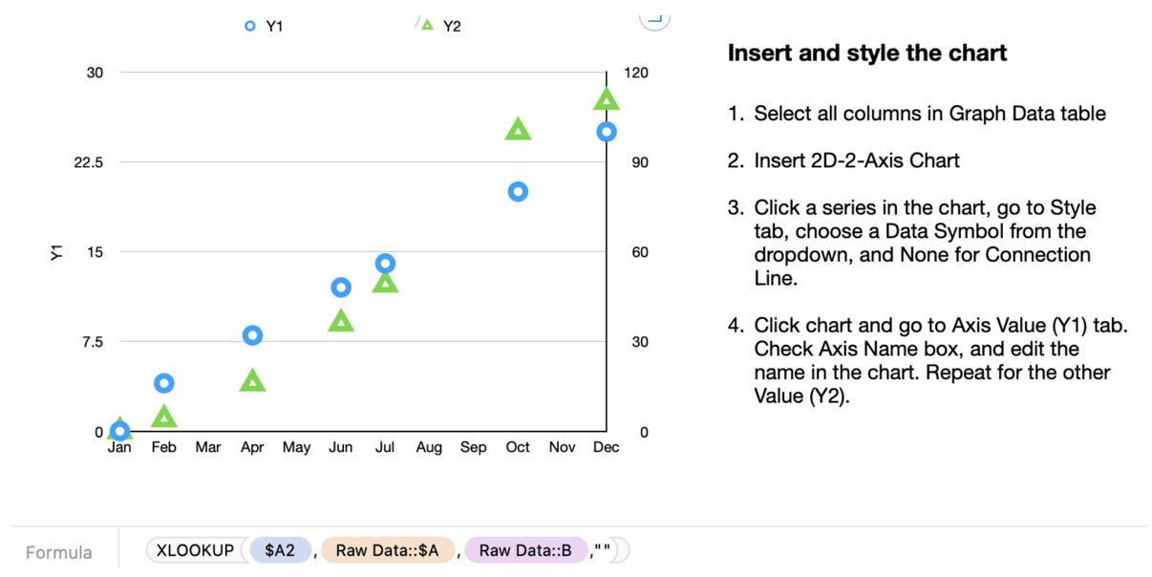
Task: Select the $A2 argument token
Action: coord(281,549)
